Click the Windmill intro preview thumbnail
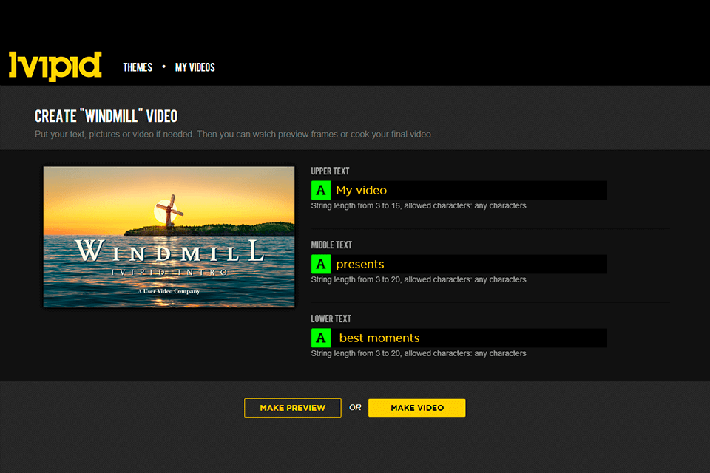Viewport: 710px width, 473px height. pos(169,236)
